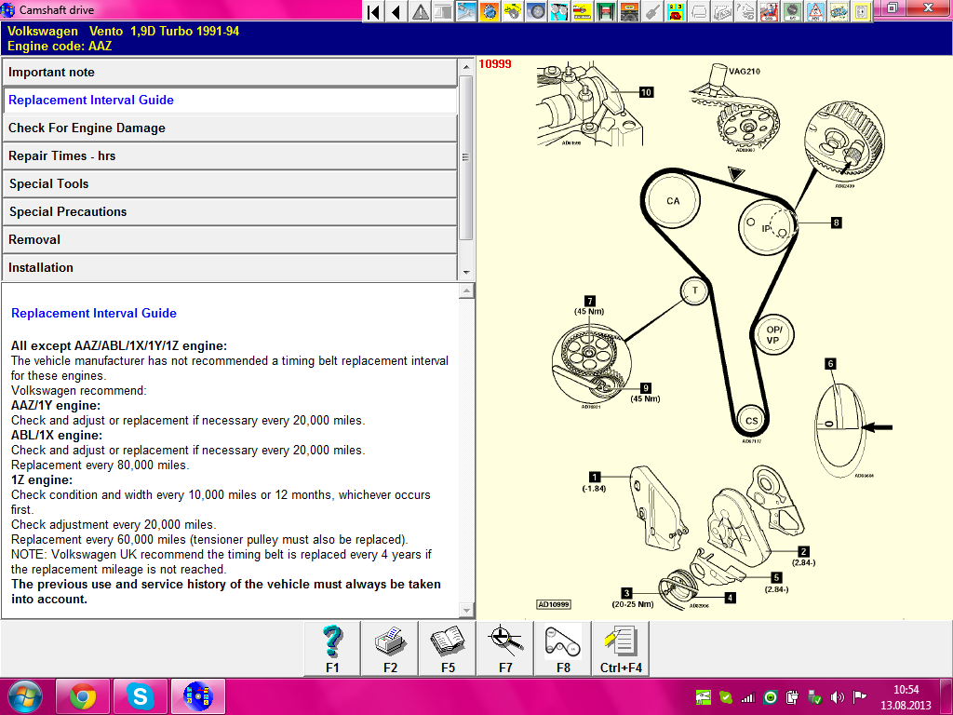Screen dimensions: 953x715
Task: Click the Volkswagen Vento vehicle title text
Action: pos(124,31)
